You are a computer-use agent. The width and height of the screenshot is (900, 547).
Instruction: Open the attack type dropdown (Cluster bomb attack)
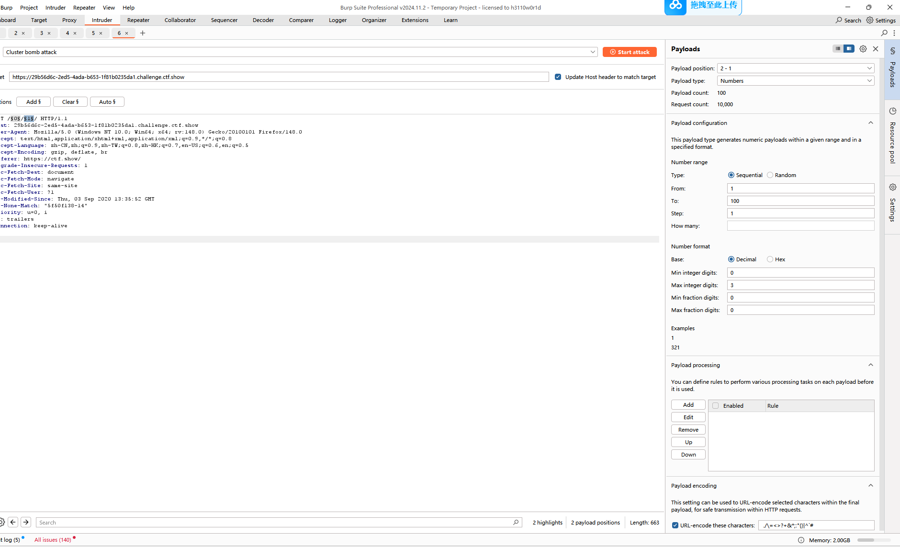pyautogui.click(x=300, y=52)
